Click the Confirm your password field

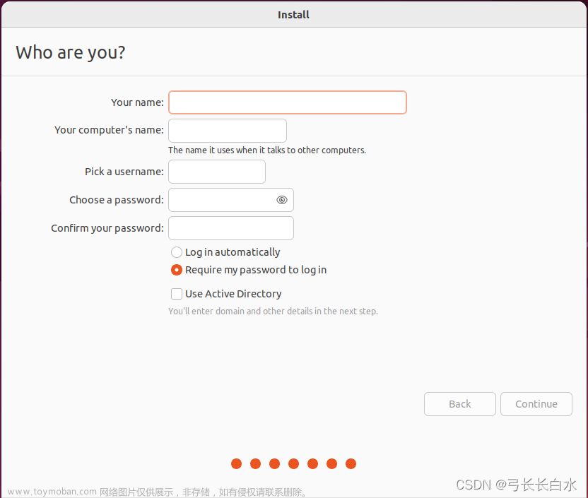pyautogui.click(x=230, y=227)
